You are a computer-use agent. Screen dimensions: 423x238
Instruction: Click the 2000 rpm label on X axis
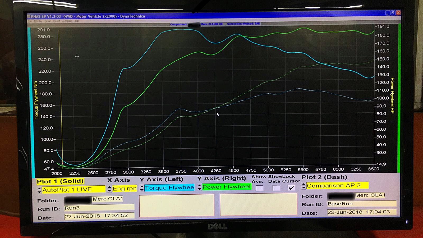click(x=57, y=173)
